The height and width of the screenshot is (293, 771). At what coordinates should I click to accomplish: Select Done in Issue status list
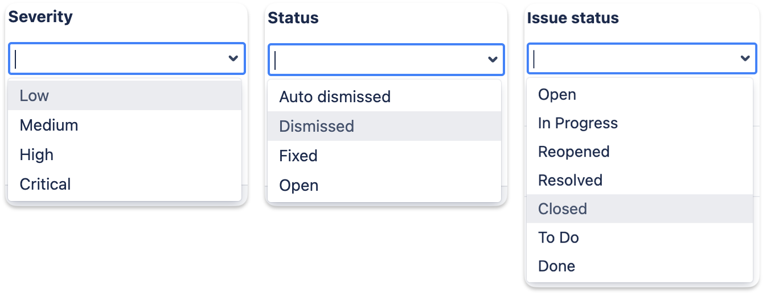click(557, 266)
